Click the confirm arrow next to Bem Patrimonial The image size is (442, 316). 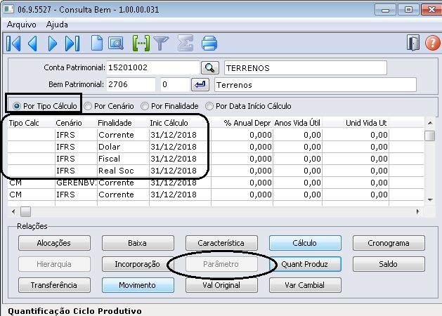pyautogui.click(x=200, y=84)
